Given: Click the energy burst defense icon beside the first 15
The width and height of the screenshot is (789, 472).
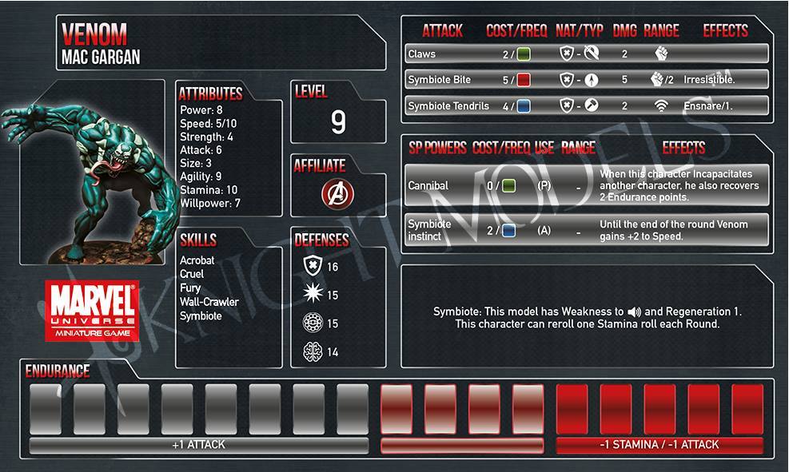Looking at the screenshot, I should (313, 294).
